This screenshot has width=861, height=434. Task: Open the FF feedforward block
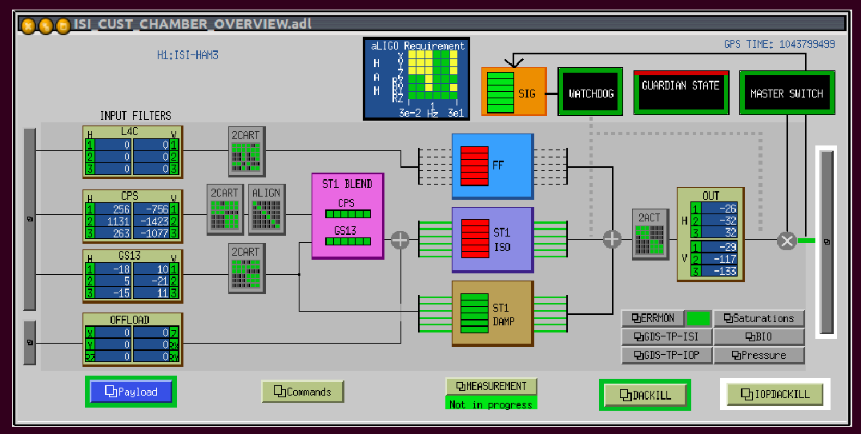tap(492, 165)
